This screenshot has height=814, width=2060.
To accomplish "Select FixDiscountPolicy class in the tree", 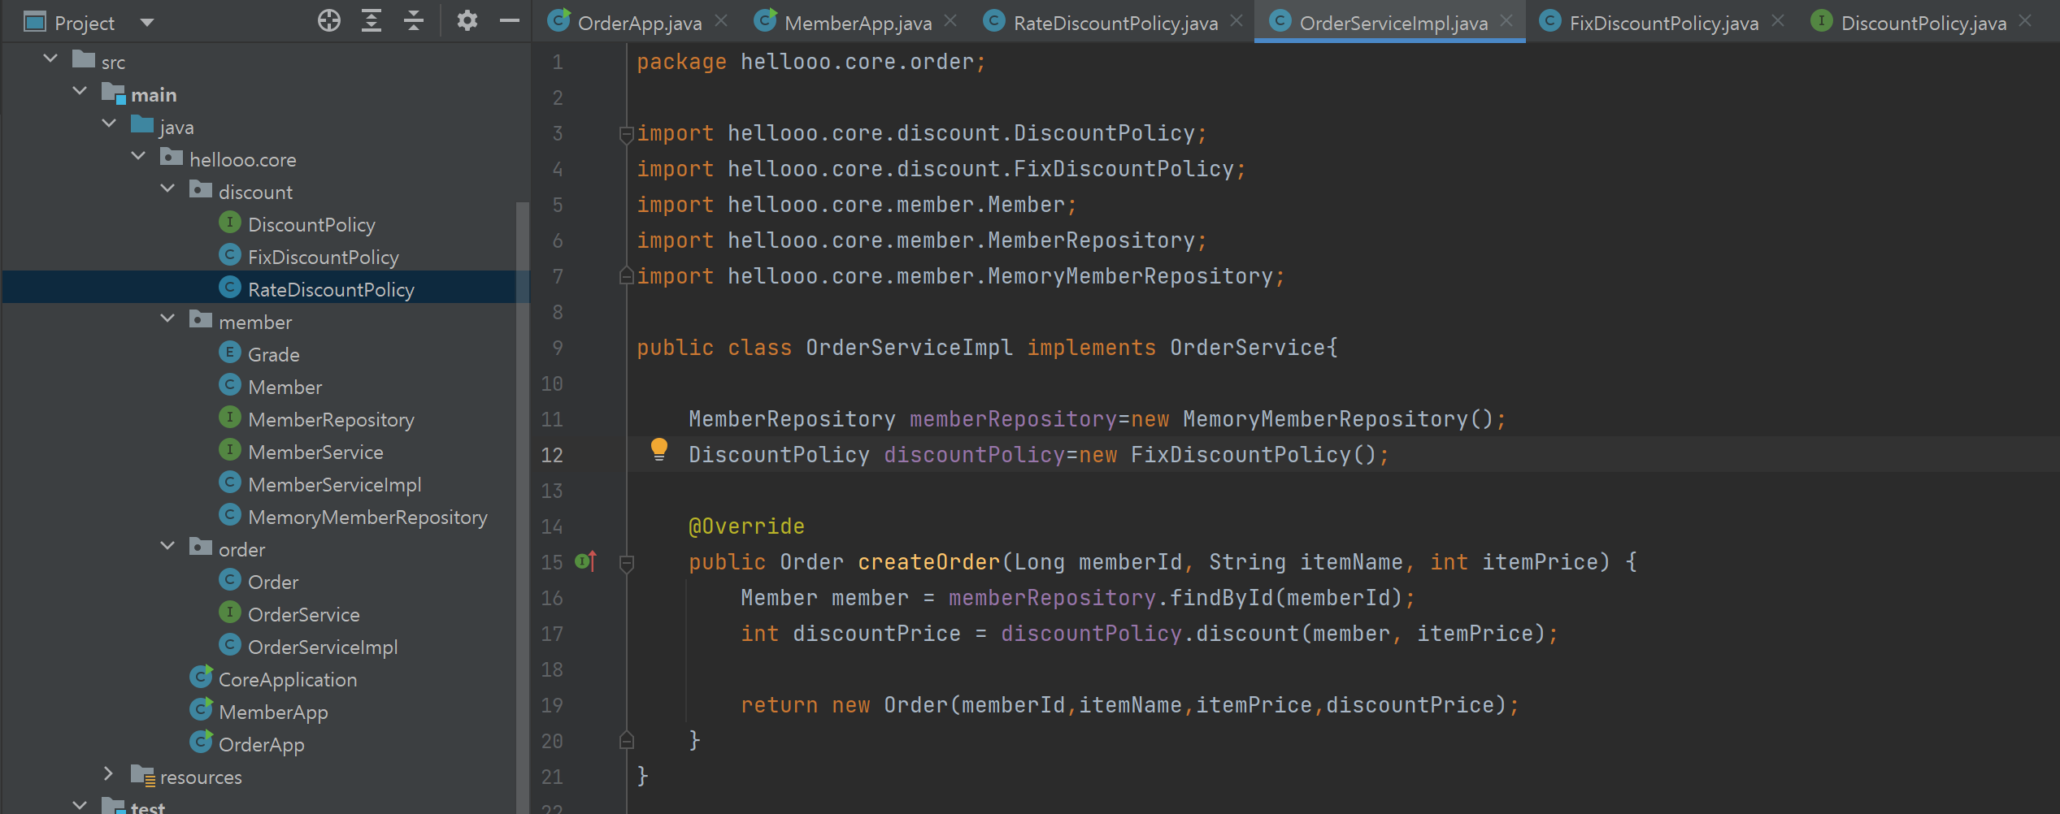I will (323, 257).
